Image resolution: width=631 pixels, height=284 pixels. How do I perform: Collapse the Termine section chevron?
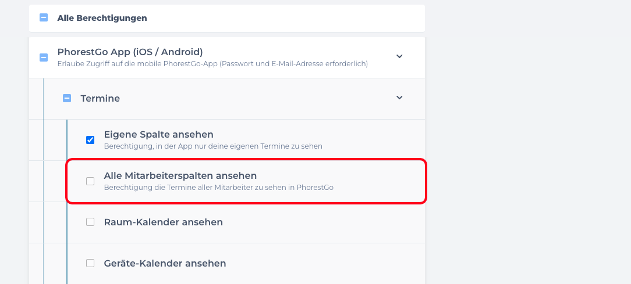(x=399, y=98)
